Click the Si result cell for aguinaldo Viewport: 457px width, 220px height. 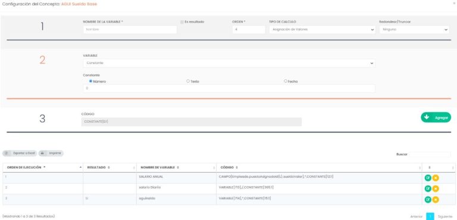(109, 199)
